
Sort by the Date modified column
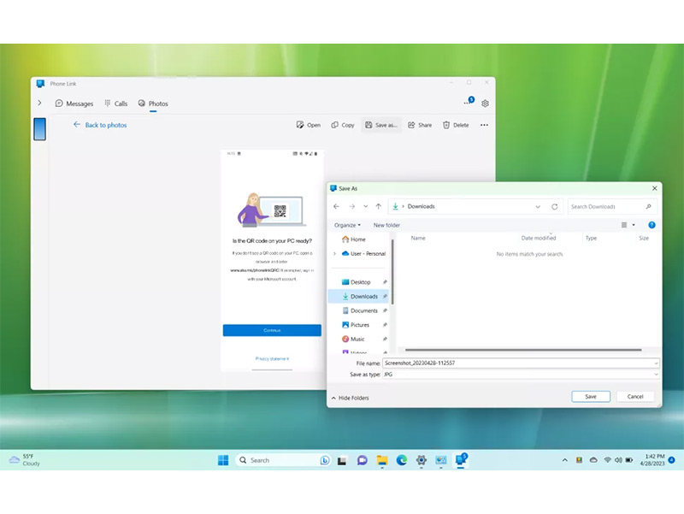pyautogui.click(x=539, y=239)
